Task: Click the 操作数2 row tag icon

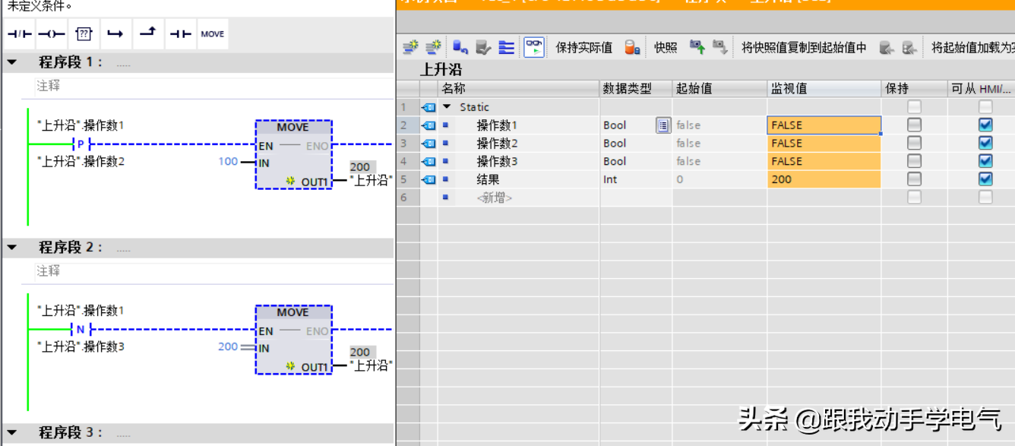Action: coord(429,144)
